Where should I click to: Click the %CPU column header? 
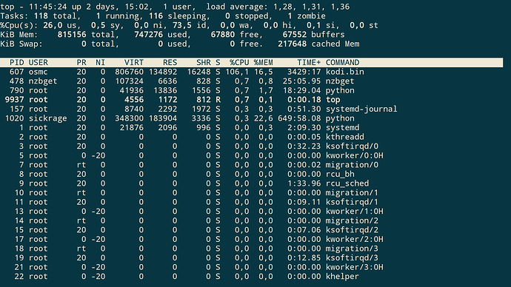[239, 62]
